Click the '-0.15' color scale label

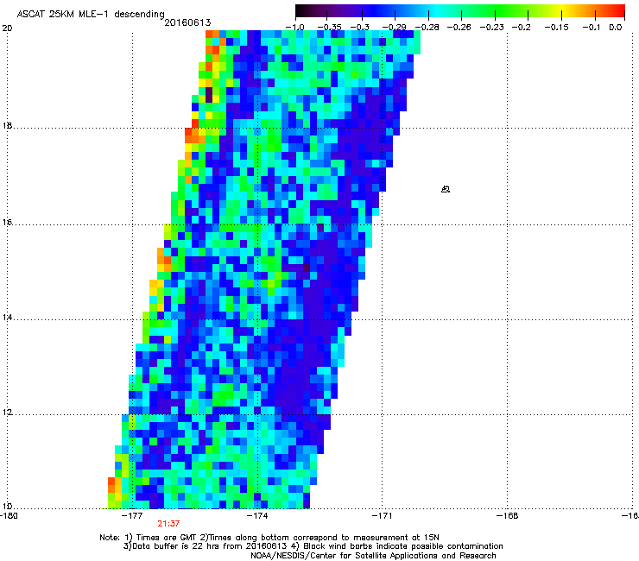click(556, 28)
